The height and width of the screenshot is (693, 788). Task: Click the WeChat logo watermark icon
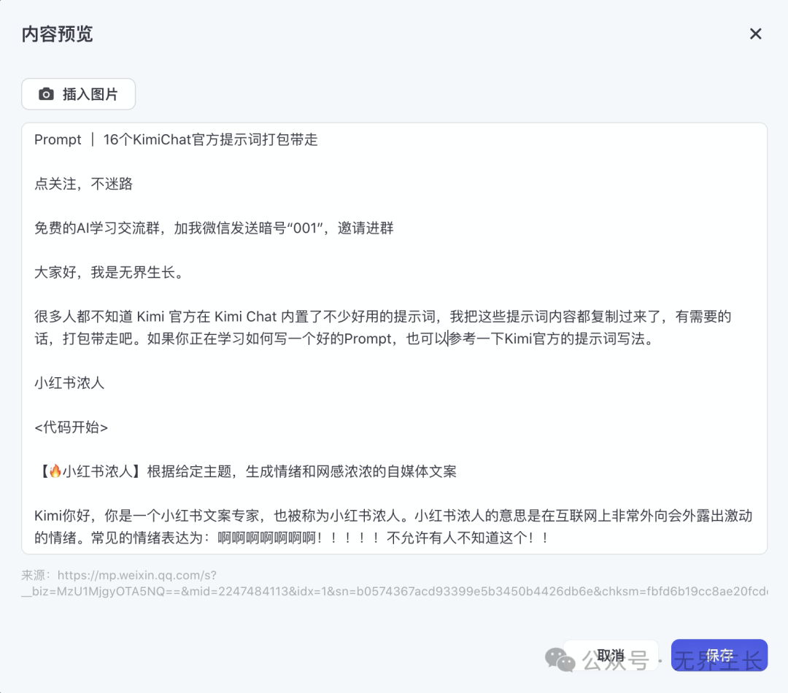560,660
